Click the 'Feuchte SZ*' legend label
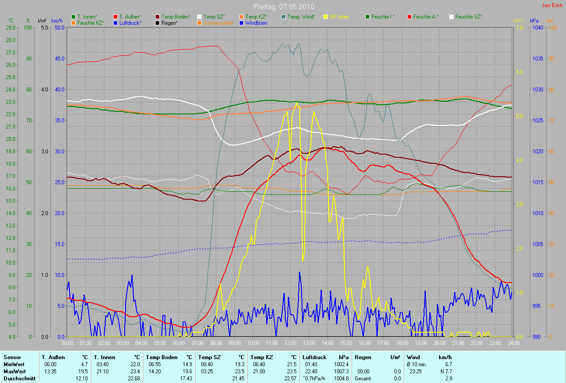Image resolution: width=566 pixels, height=383 pixels. click(x=469, y=17)
